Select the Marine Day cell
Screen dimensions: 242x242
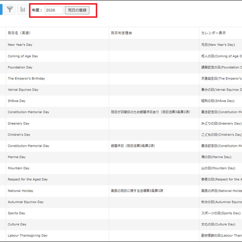(x=57, y=157)
